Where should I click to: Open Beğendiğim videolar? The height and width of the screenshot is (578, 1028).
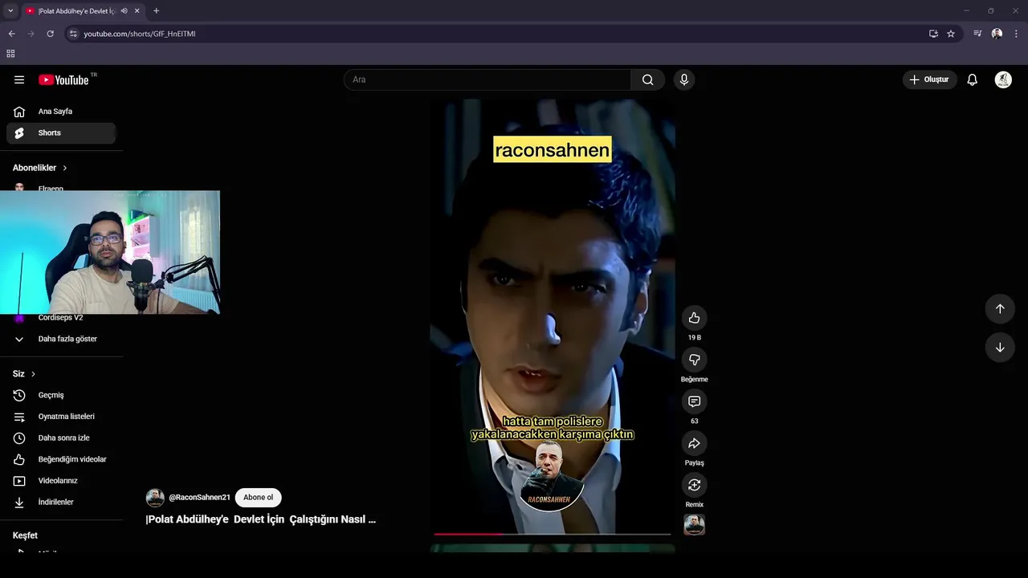click(x=61, y=459)
